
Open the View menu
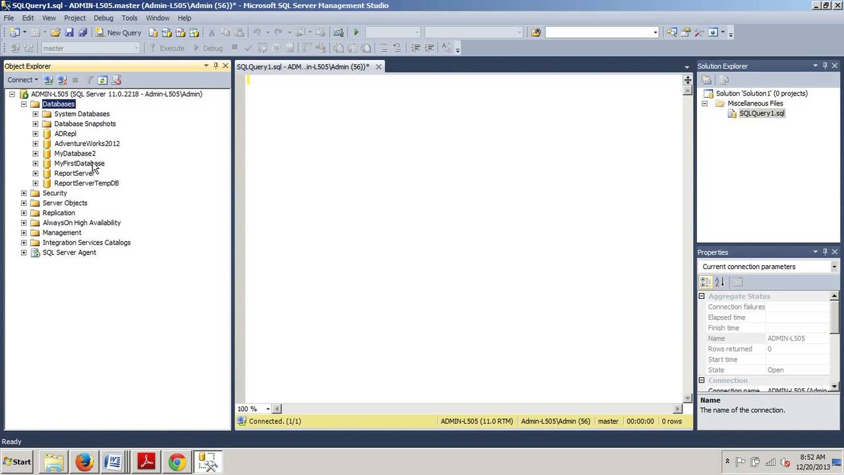coord(49,18)
